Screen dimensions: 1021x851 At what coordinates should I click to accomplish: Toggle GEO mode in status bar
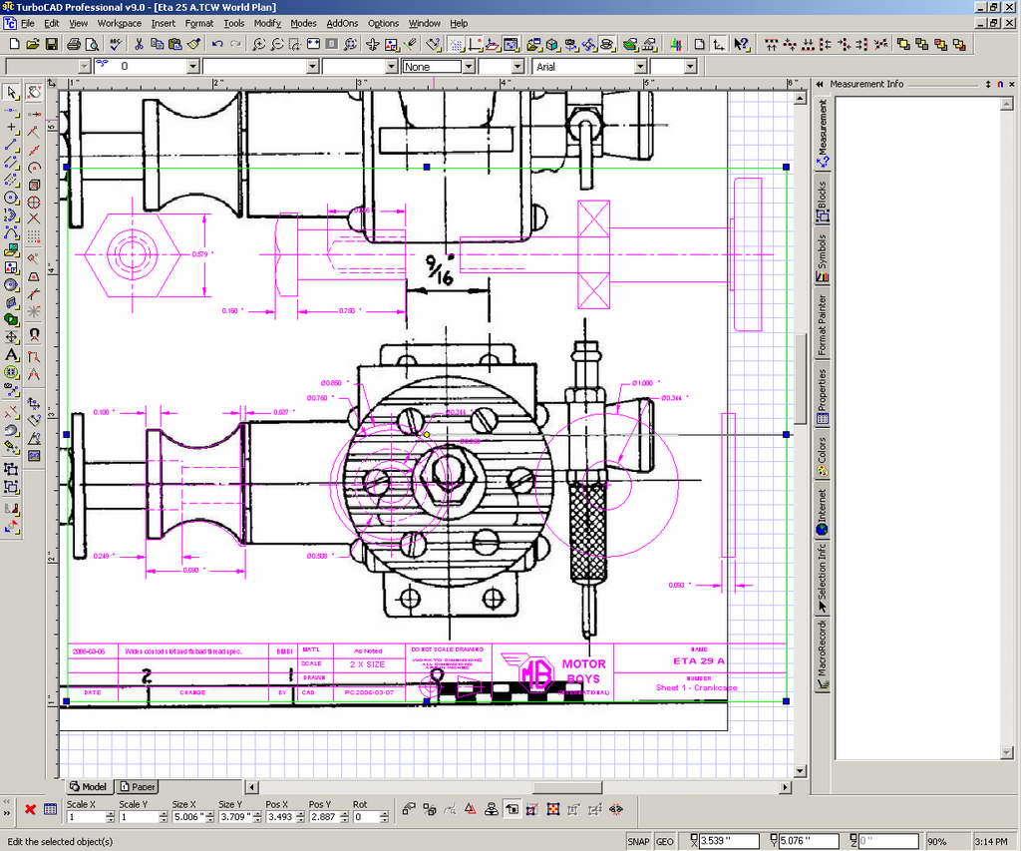(664, 842)
